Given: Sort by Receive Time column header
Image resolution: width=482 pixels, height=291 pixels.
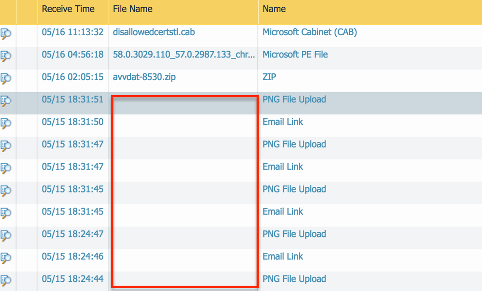Looking at the screenshot, I should (68, 9).
